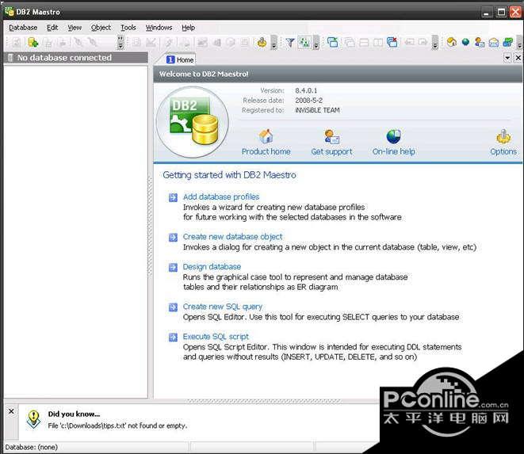Open the Options link
This screenshot has height=454, width=524.
click(x=503, y=151)
